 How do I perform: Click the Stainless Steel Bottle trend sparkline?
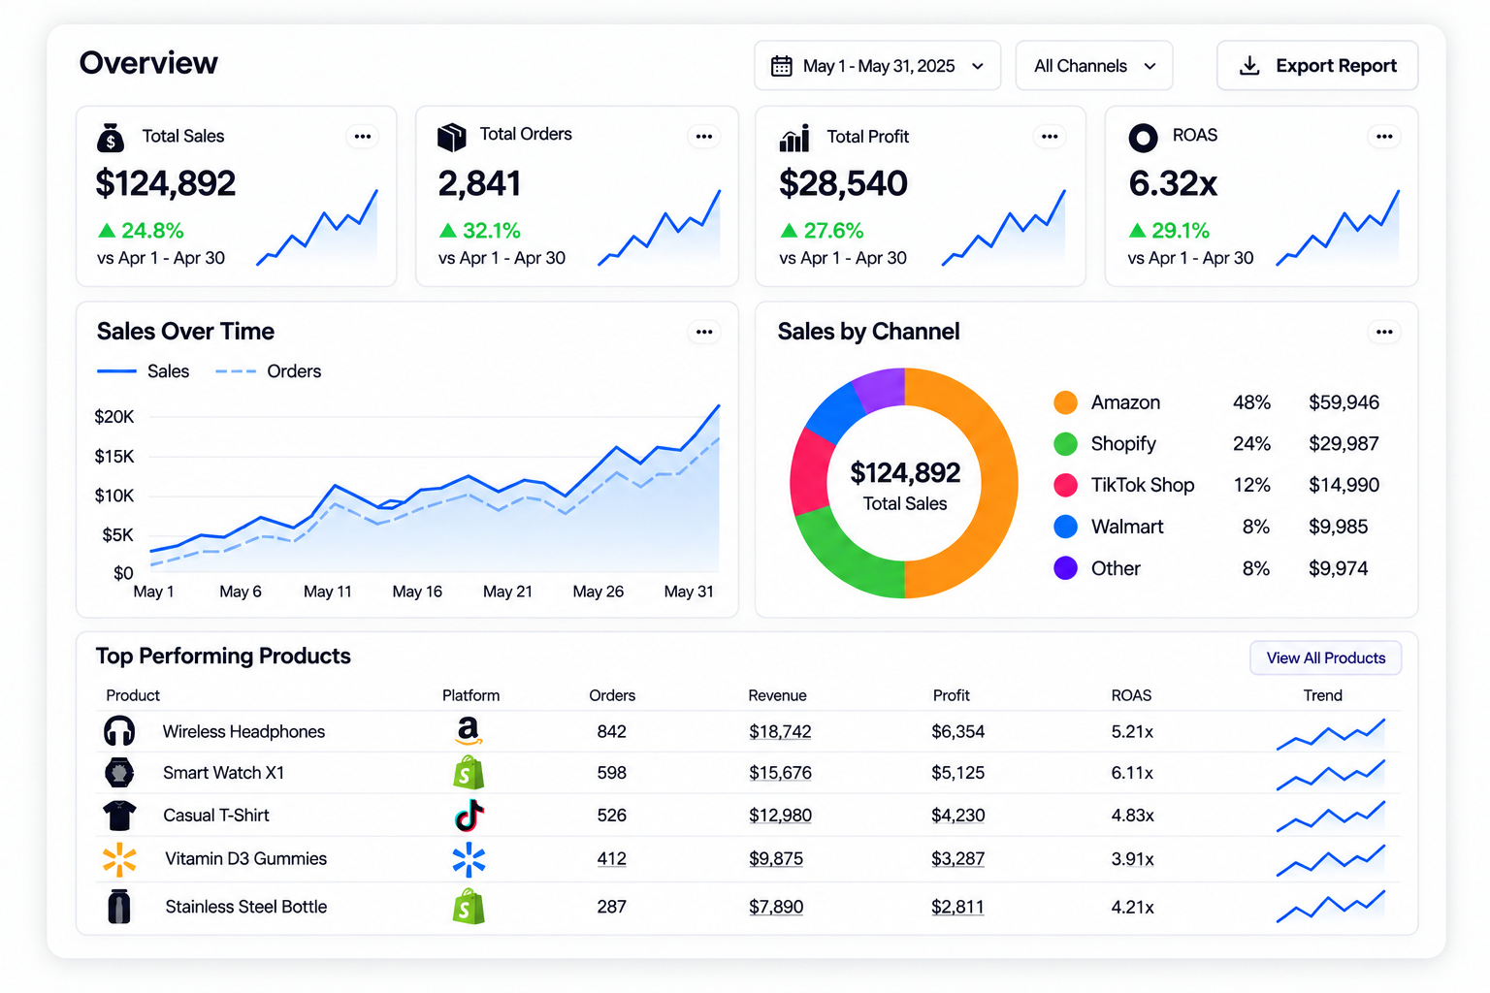(1331, 907)
